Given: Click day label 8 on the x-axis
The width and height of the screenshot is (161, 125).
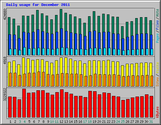Looking at the screenshot, I should point(43,122).
